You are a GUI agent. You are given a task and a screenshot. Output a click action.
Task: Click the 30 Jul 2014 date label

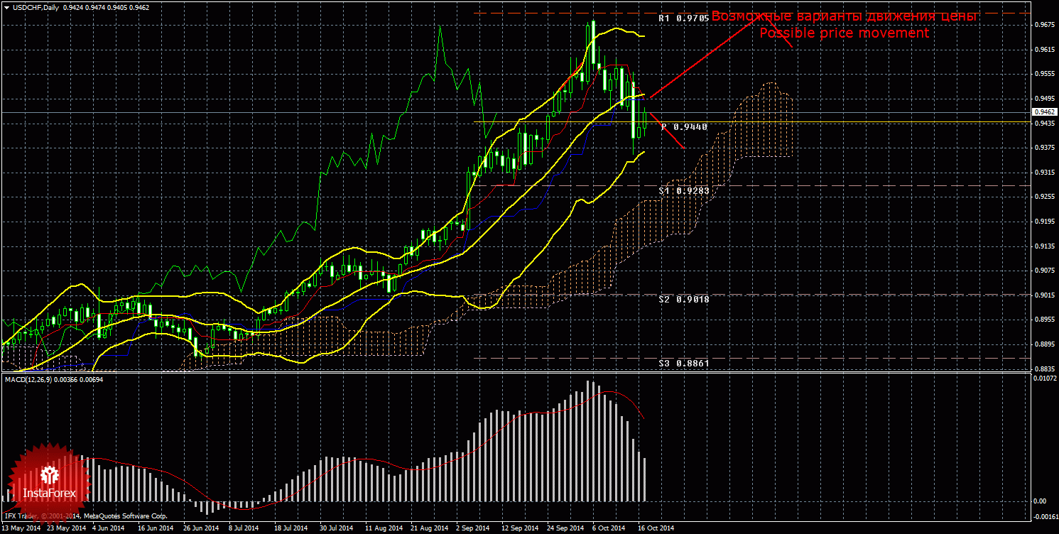(337, 528)
